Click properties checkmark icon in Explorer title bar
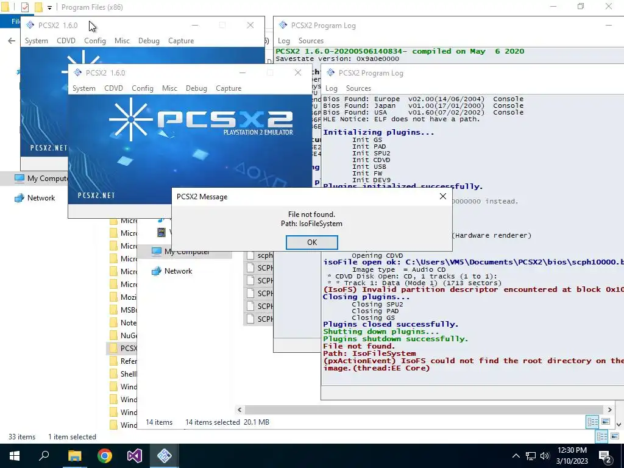The width and height of the screenshot is (624, 468). tap(25, 7)
